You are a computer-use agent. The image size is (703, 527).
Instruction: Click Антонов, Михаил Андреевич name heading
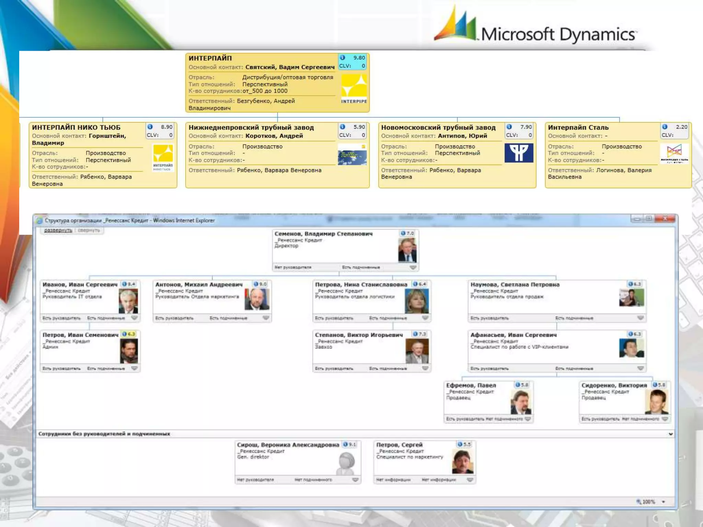coord(199,284)
